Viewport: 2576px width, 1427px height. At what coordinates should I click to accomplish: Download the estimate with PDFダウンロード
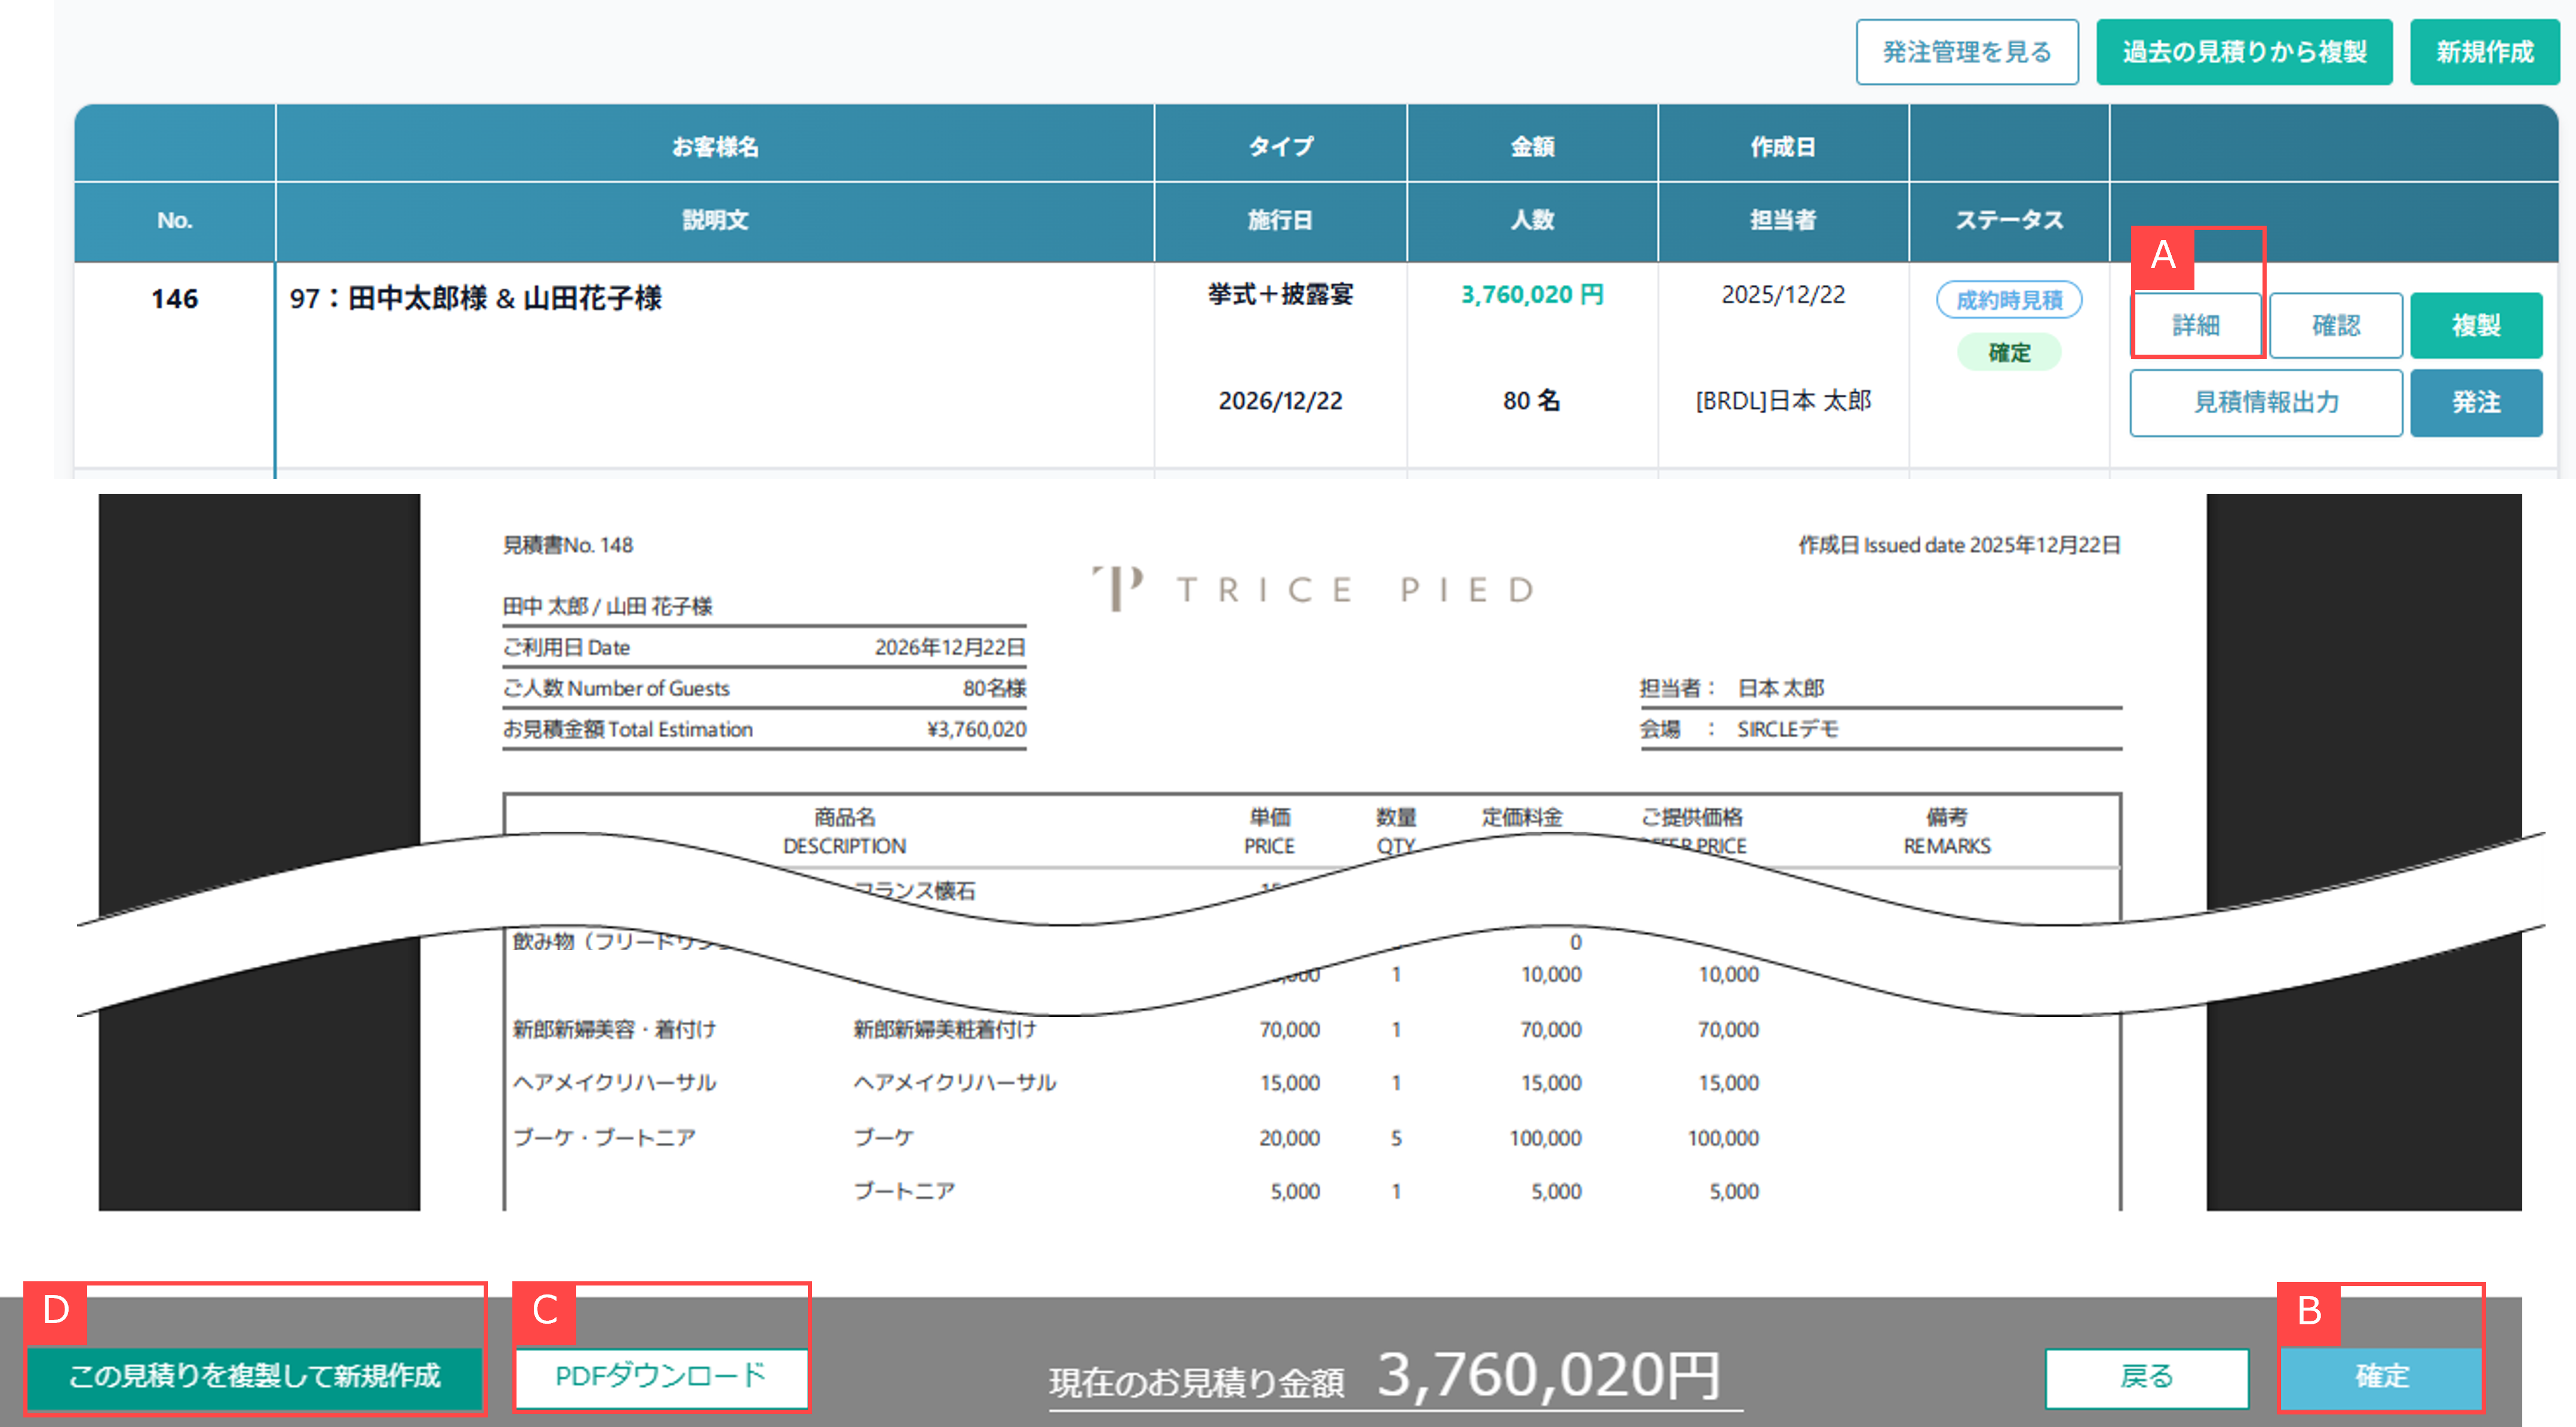click(660, 1376)
